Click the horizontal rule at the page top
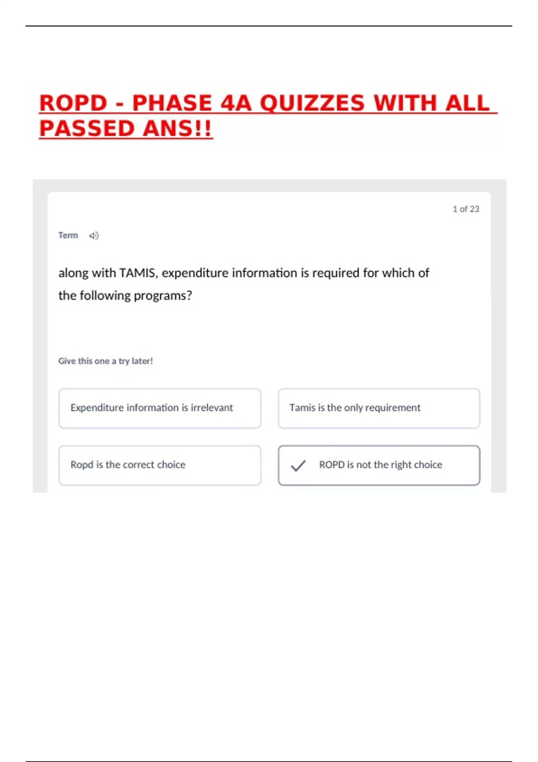 coord(269,26)
